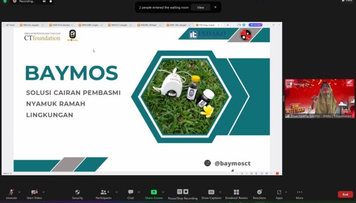Pause recording from the top-left indicator
This screenshot has height=203, width=356.
44,2
